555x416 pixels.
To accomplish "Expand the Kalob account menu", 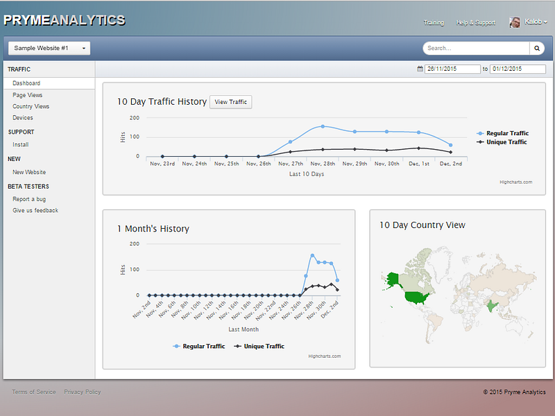I will [536, 21].
